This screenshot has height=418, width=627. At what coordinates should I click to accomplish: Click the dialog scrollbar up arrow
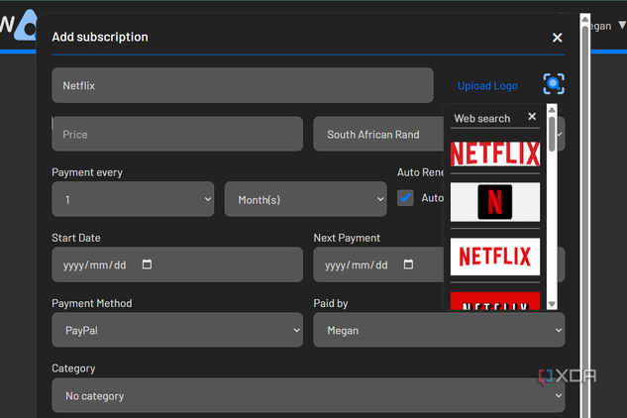(x=585, y=19)
